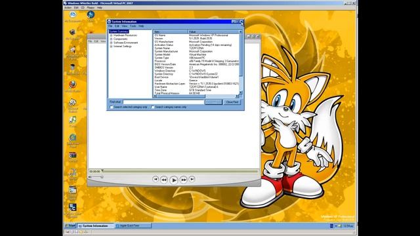Open Virtual PC Action menu
The width and height of the screenshot is (420, 236).
tap(68, 8)
